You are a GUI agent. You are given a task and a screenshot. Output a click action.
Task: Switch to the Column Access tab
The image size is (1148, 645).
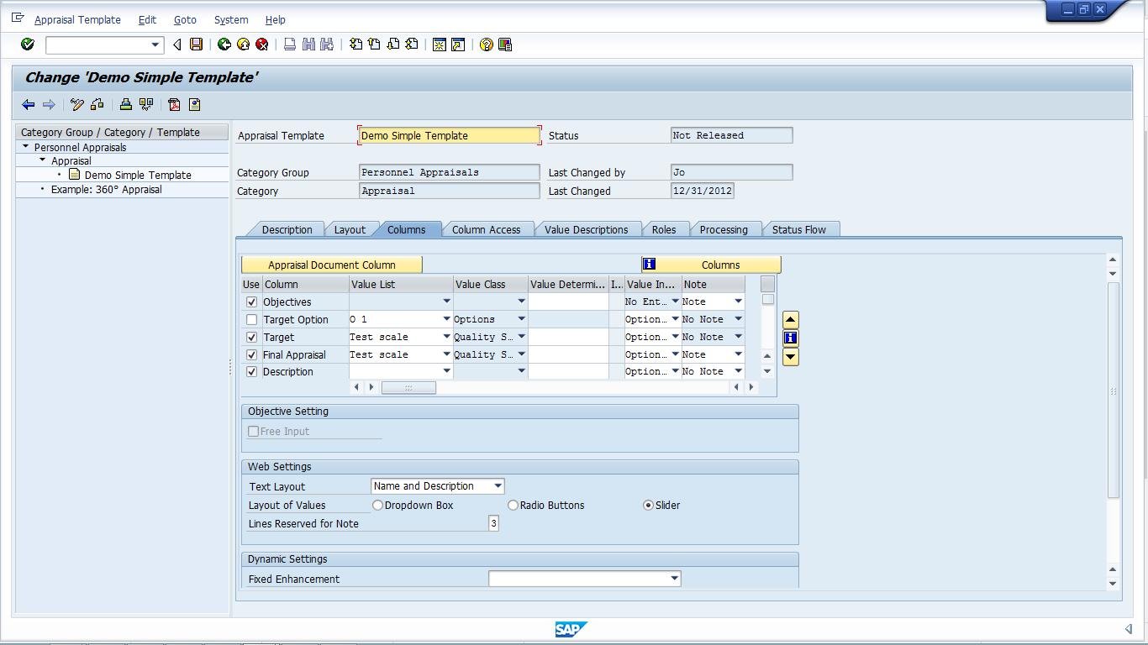pyautogui.click(x=486, y=229)
